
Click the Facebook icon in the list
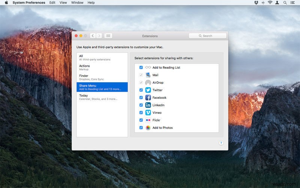[x=148, y=98]
